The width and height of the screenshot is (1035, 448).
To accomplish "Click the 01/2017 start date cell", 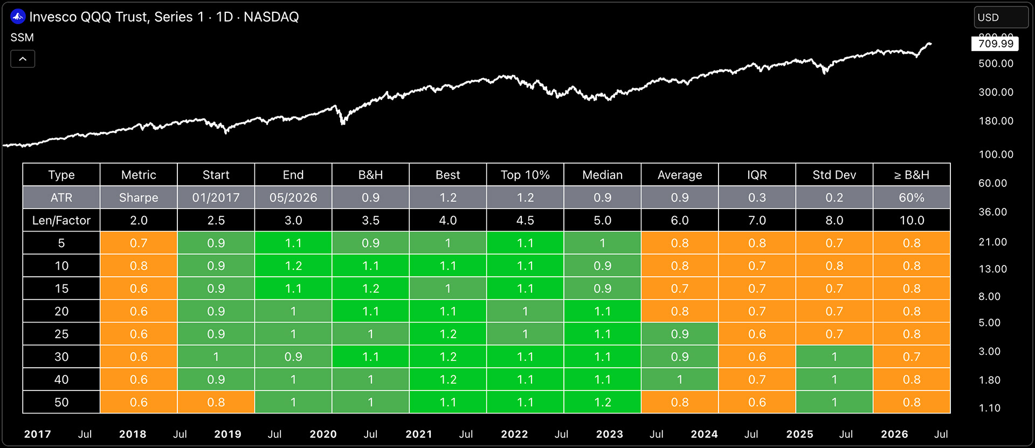I will (x=216, y=198).
